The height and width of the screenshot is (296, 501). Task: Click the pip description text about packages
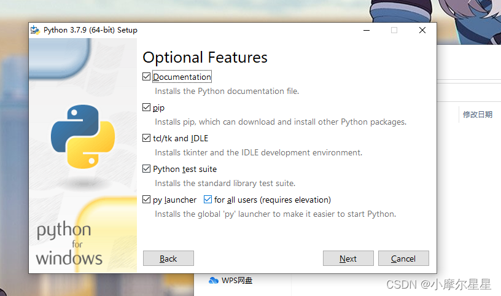point(281,122)
